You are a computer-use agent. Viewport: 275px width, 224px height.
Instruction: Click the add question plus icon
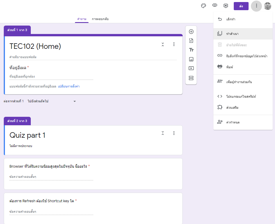click(x=191, y=32)
